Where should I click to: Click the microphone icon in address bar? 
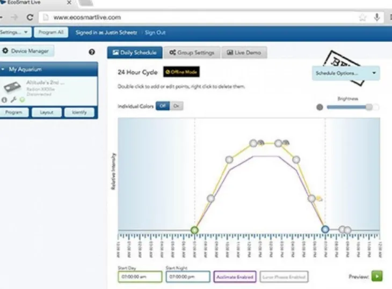click(377, 18)
